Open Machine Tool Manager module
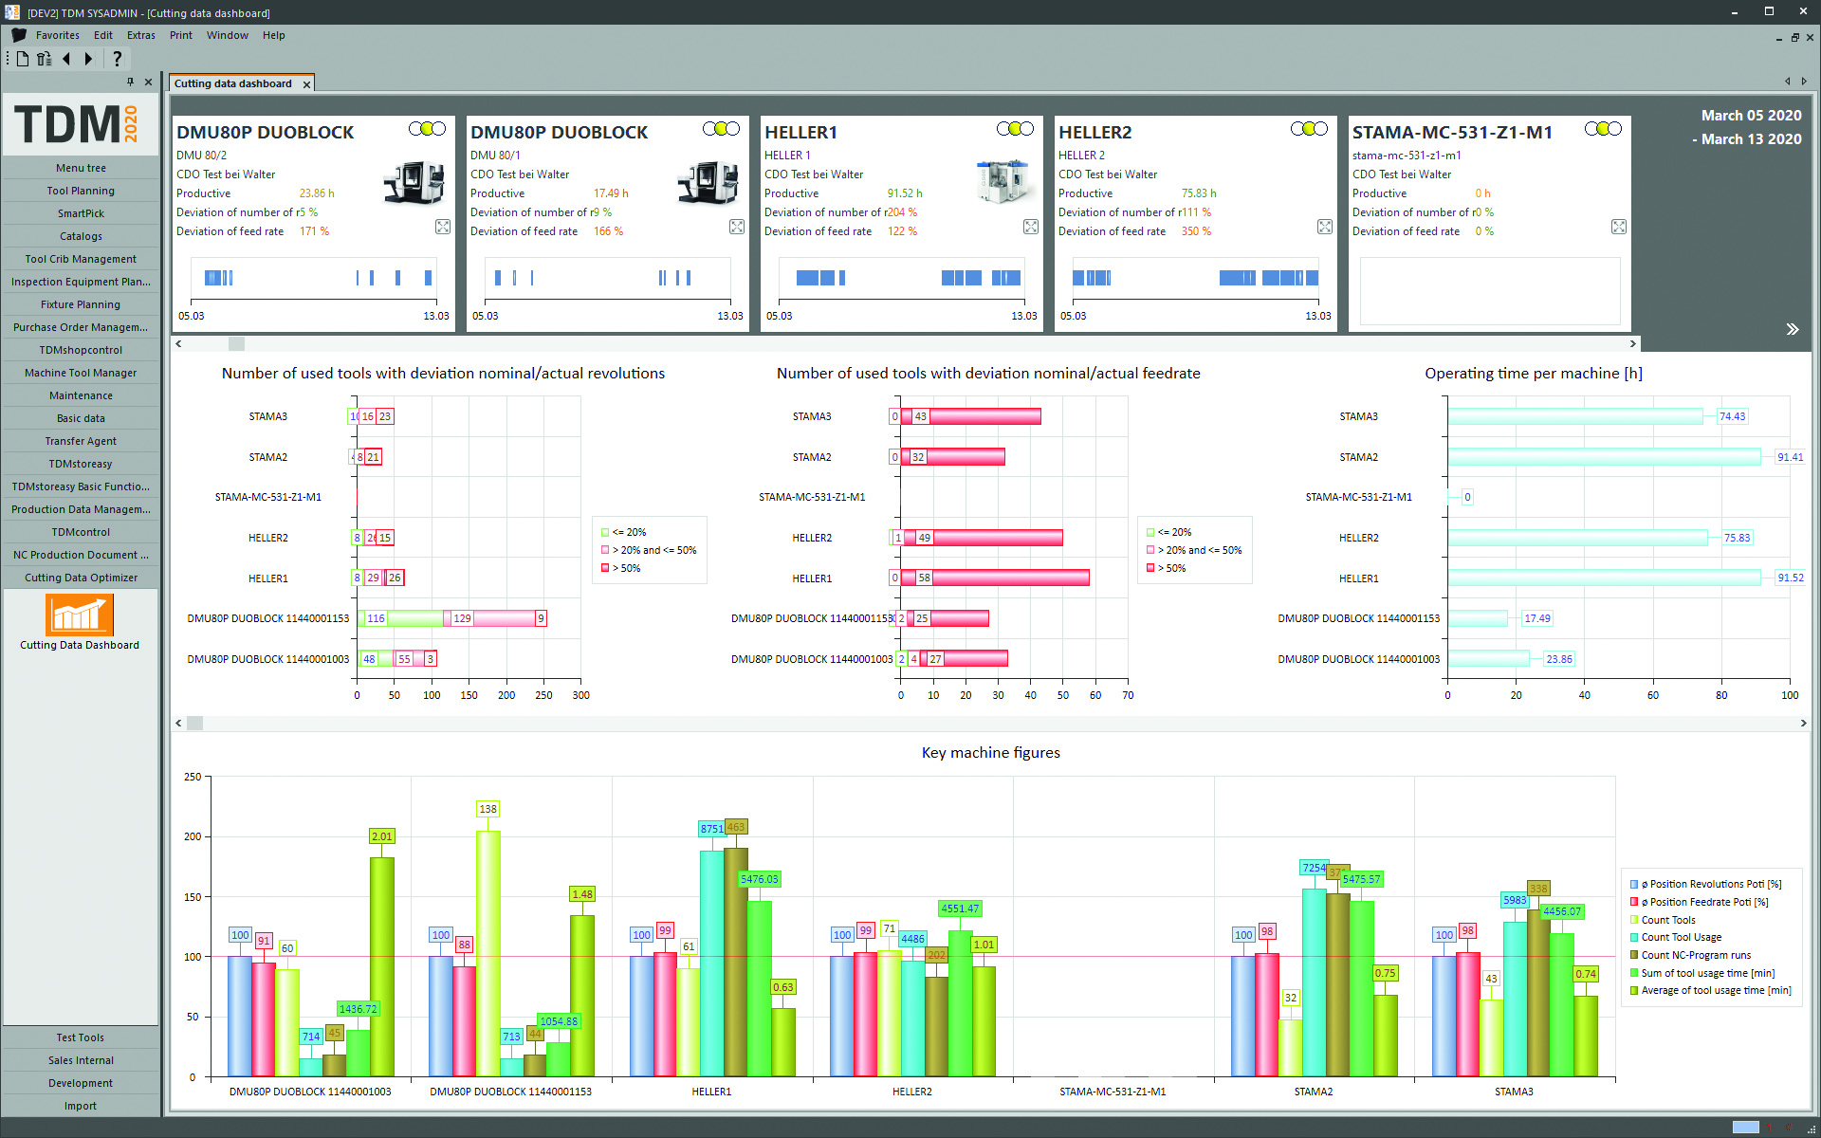The height and width of the screenshot is (1138, 1821). pos(81,373)
